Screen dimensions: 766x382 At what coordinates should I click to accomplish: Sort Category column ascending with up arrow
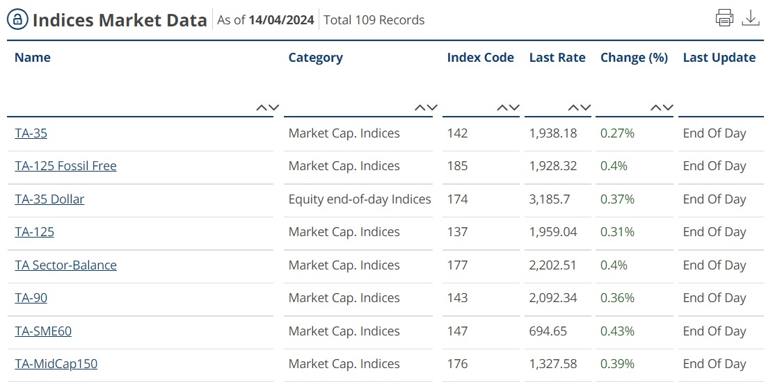tap(420, 108)
